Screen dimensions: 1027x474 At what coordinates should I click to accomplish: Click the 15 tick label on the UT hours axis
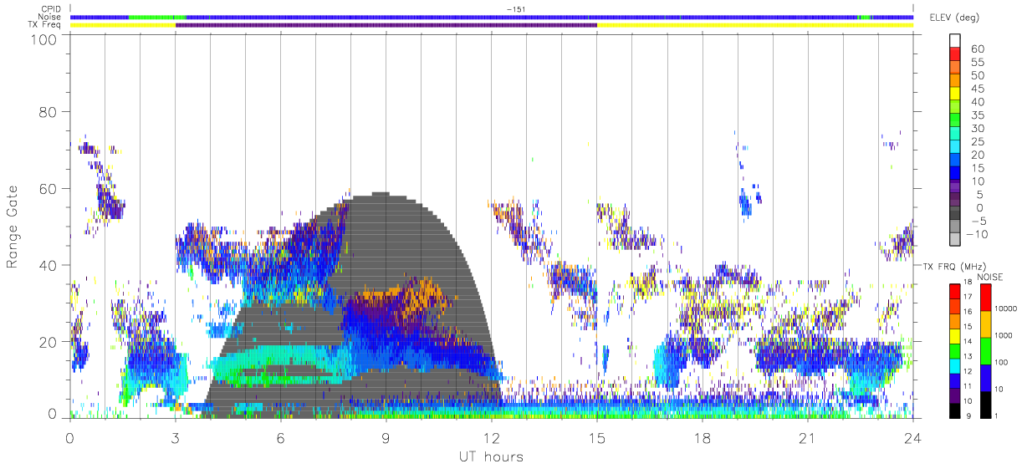pos(596,438)
